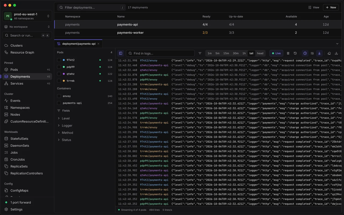This screenshot has width=344, height=215.
Task: Open StatefulSets workloads
Action: pos(27,139)
